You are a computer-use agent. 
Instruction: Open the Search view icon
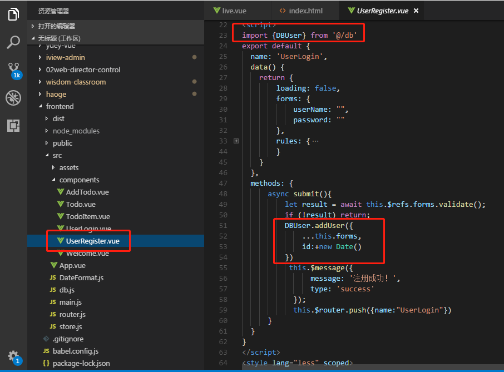click(13, 42)
